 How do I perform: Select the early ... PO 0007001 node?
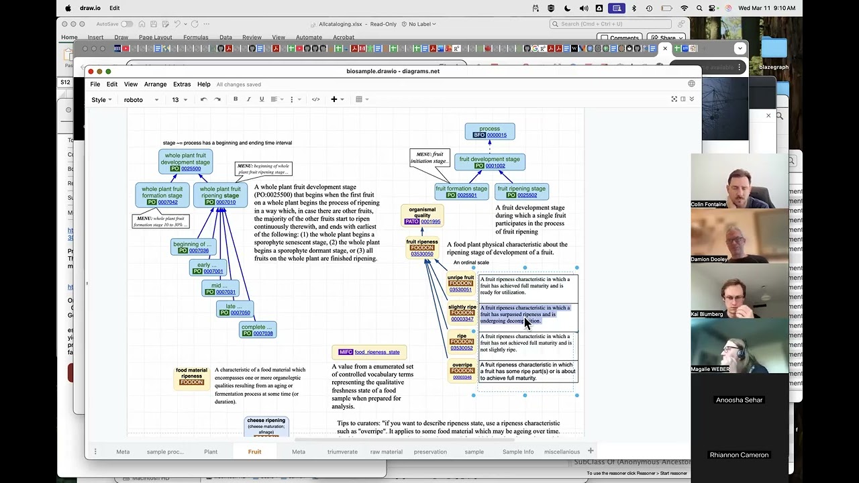[207, 268]
